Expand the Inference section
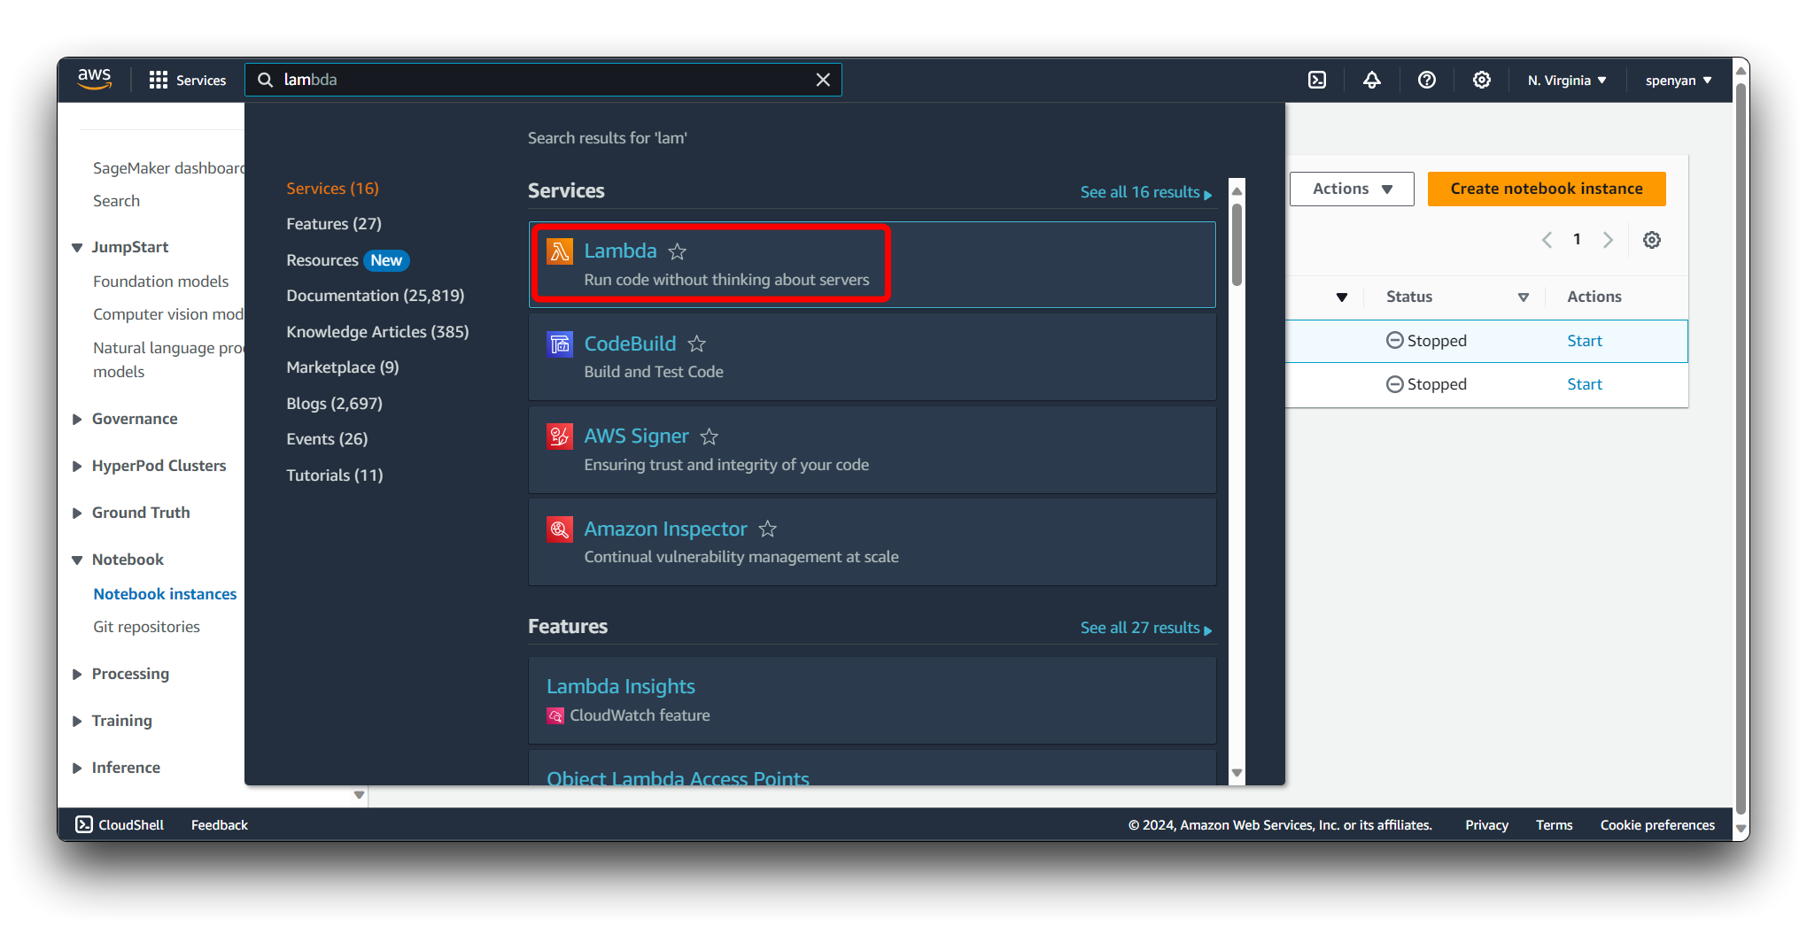The width and height of the screenshot is (1807, 927). (77, 769)
